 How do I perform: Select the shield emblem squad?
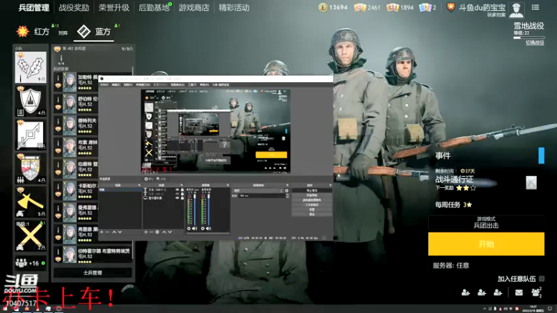coord(31,101)
